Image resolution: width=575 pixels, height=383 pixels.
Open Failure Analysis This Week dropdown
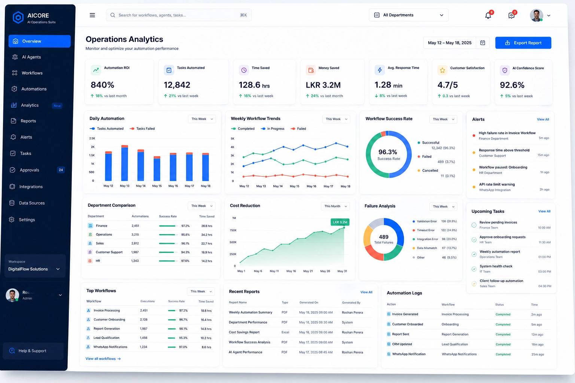[x=443, y=206]
